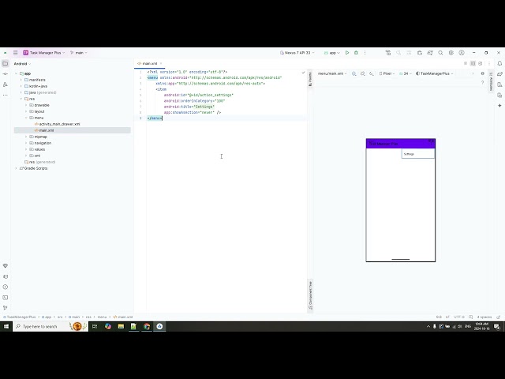The image size is (505, 379).
Task: Run the app with the green play button
Action: point(347,53)
